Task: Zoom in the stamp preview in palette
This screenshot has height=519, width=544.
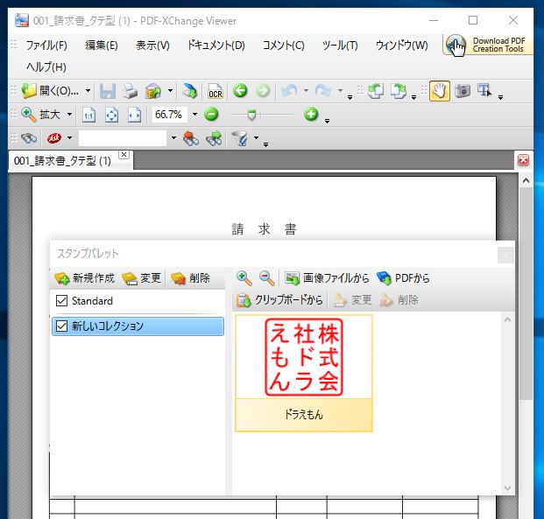Action: click(x=244, y=278)
